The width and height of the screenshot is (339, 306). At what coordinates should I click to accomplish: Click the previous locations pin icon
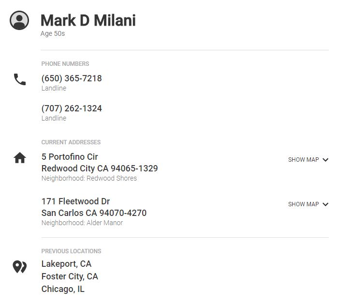coord(19,267)
